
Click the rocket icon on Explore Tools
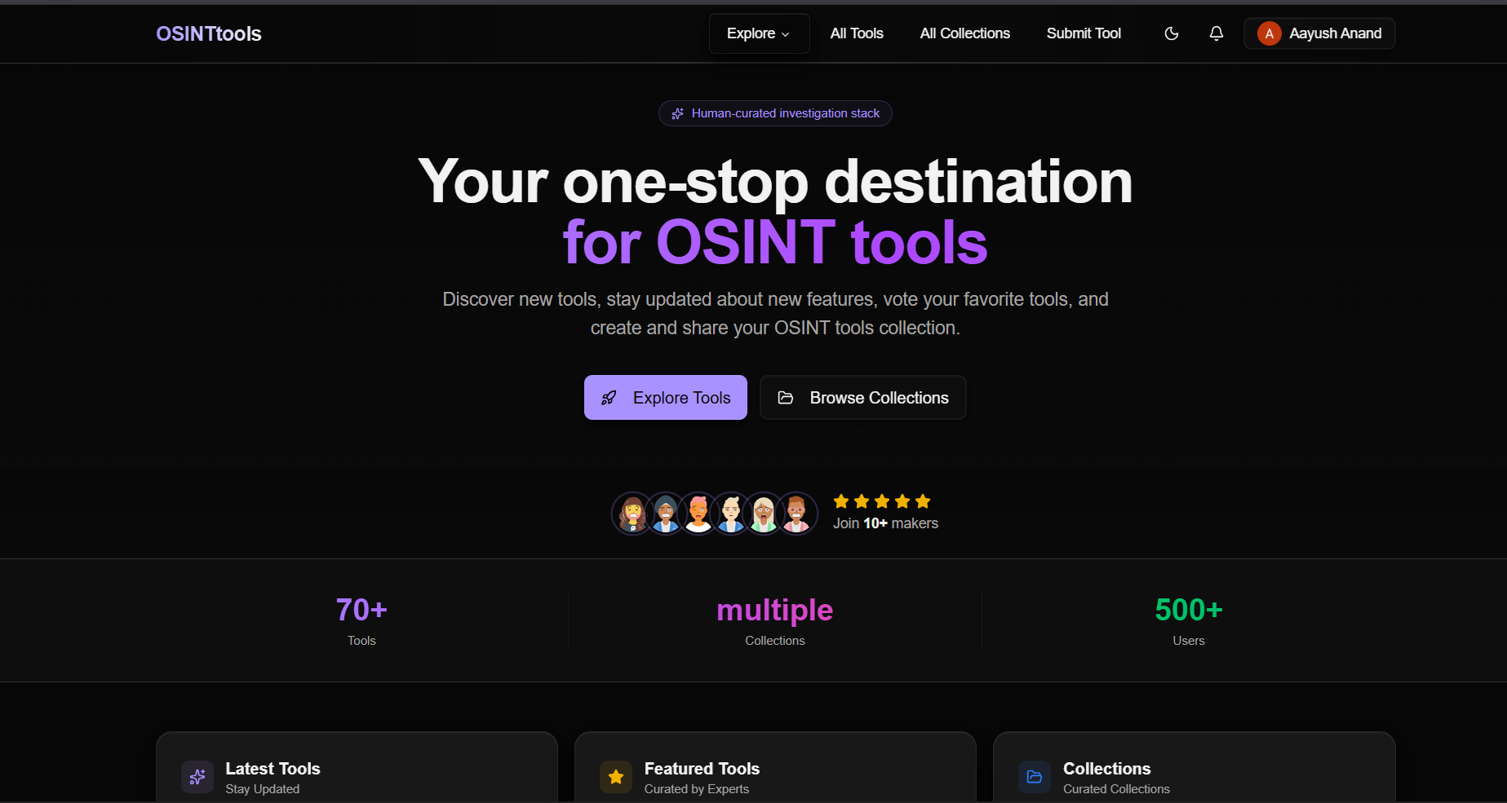coord(609,398)
